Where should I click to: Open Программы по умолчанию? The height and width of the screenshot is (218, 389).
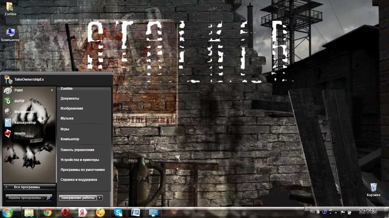tap(83, 170)
